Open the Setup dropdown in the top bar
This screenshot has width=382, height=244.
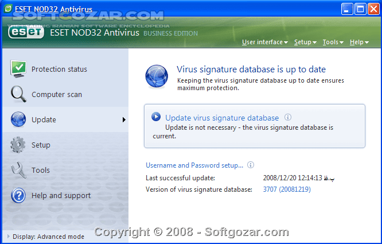(305, 42)
